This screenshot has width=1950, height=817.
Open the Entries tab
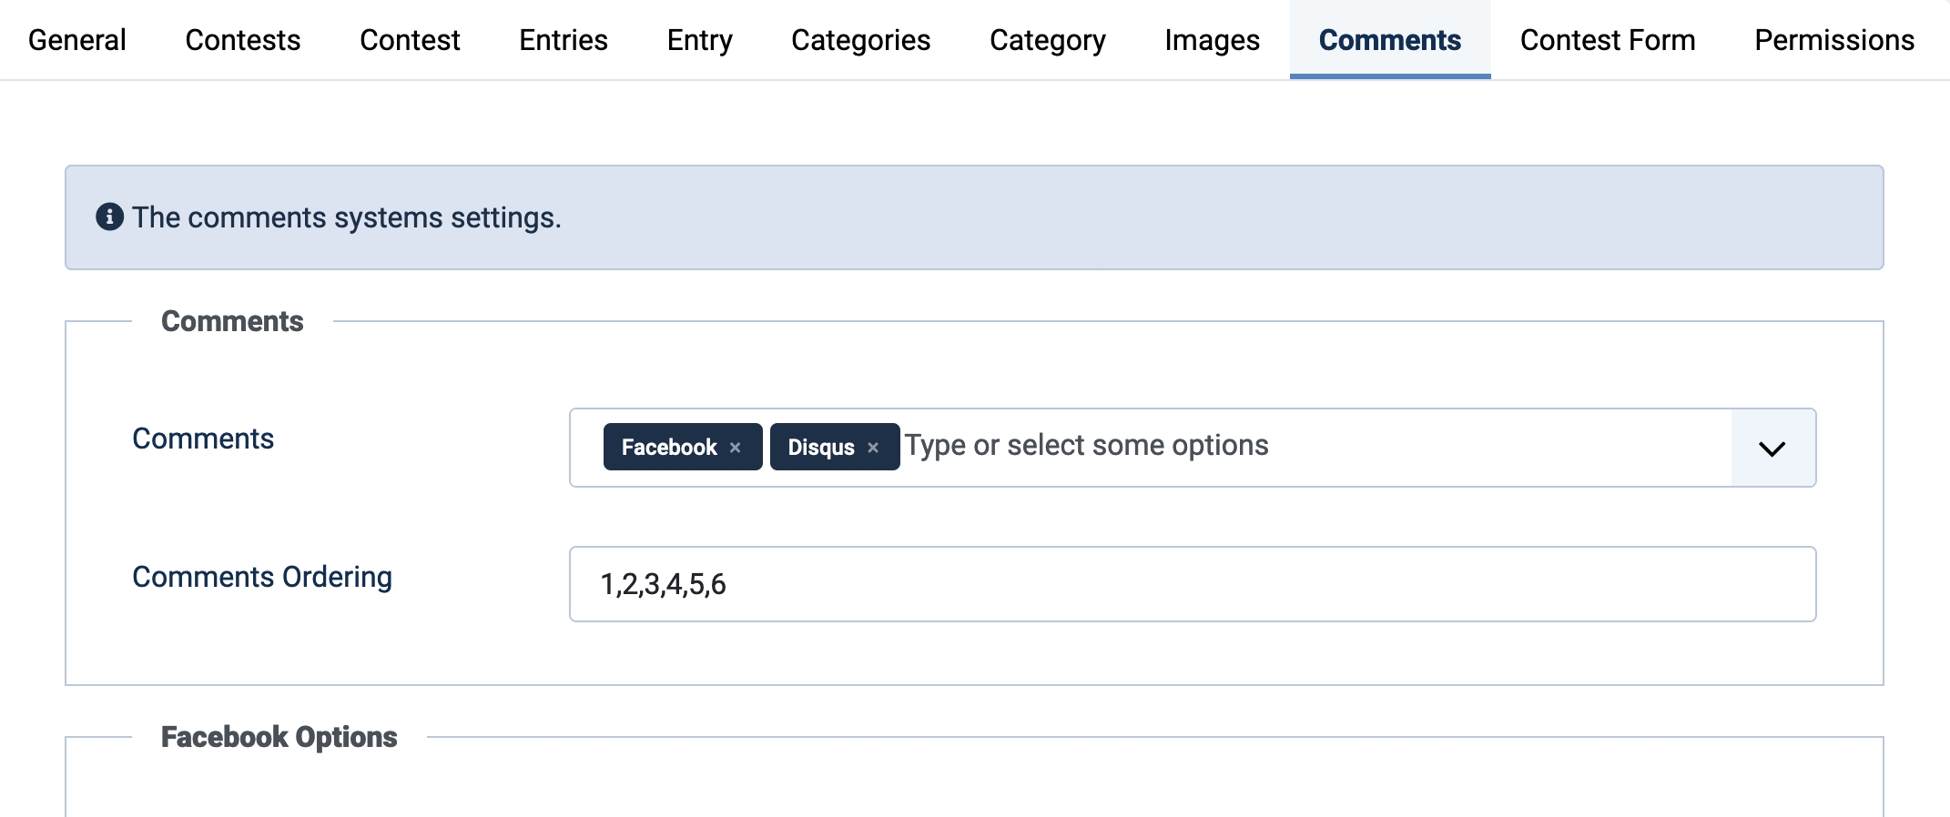pyautogui.click(x=563, y=40)
